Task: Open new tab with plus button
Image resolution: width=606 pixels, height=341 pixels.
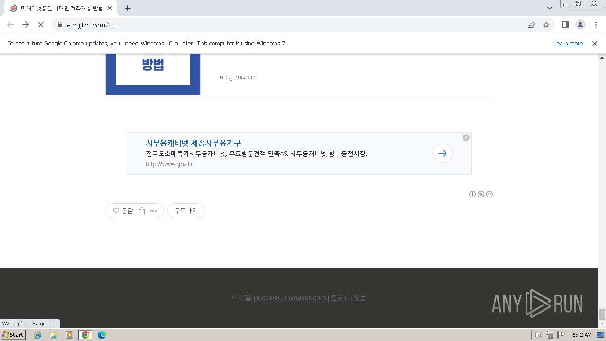Action: 128,8
